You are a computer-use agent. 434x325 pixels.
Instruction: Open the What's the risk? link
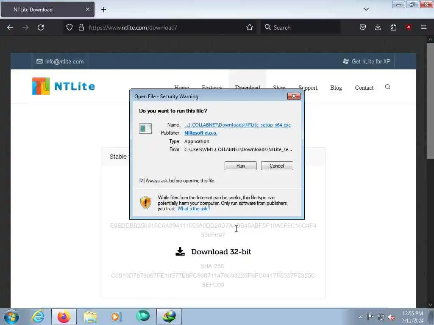point(194,209)
